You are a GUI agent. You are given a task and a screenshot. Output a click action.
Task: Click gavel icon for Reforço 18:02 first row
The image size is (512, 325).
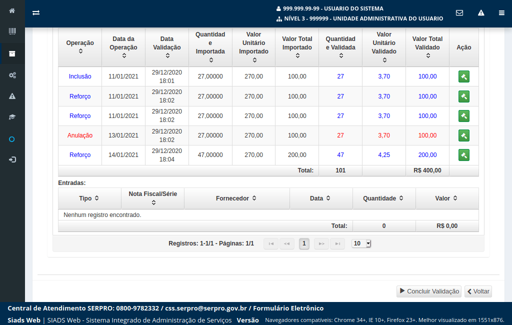(463, 96)
